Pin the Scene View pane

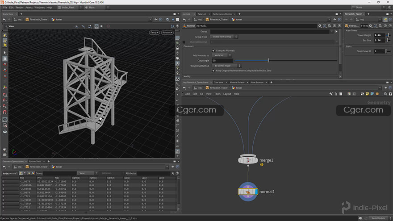click(x=156, y=20)
